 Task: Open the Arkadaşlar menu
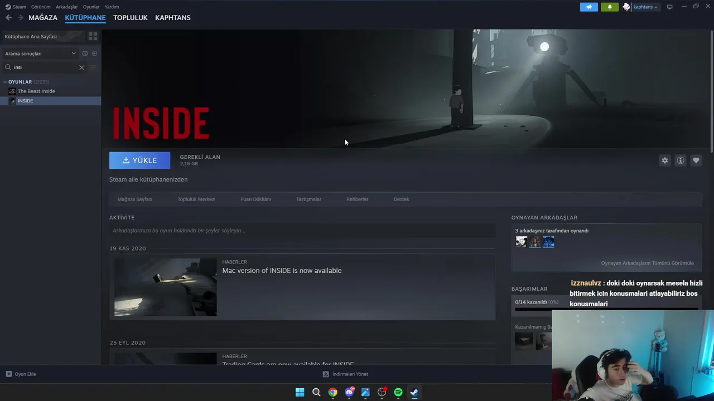[x=66, y=7]
